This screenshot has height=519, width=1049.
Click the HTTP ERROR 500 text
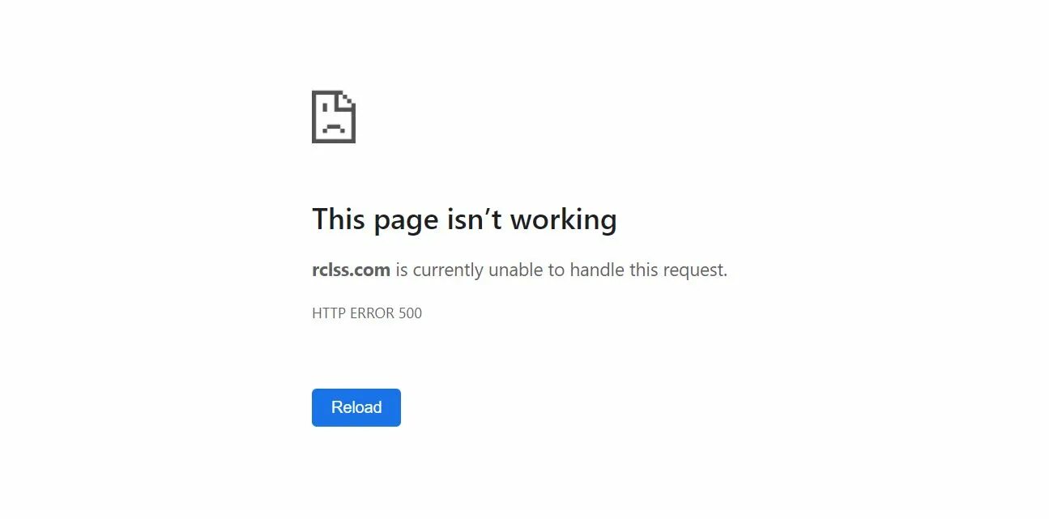(x=367, y=313)
